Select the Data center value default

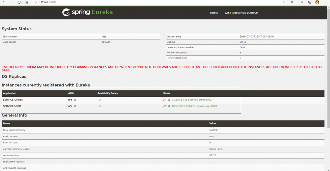pyautogui.click(x=106, y=42)
